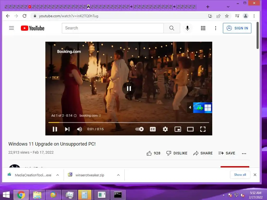Switch to the YouTube red icon tab
Screen dimensions: 267x200
(30, 7)
